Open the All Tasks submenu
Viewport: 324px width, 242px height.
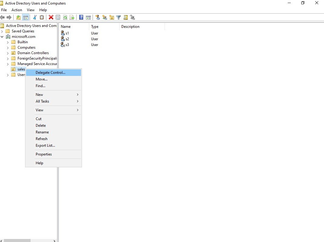click(54, 101)
